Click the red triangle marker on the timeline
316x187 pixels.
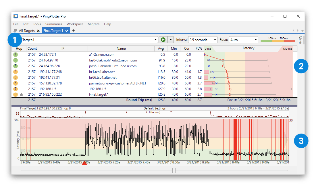tap(84, 163)
